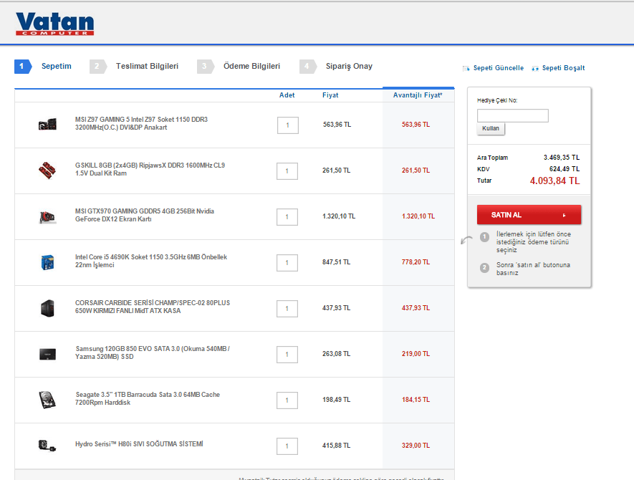Open MSI GTX970 GAMING product name
The height and width of the screenshot is (480, 634).
click(x=145, y=215)
